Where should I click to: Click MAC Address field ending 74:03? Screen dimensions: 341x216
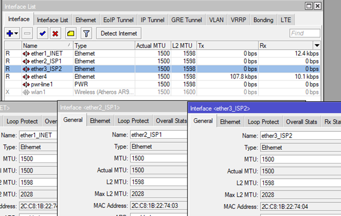[x=158, y=206]
